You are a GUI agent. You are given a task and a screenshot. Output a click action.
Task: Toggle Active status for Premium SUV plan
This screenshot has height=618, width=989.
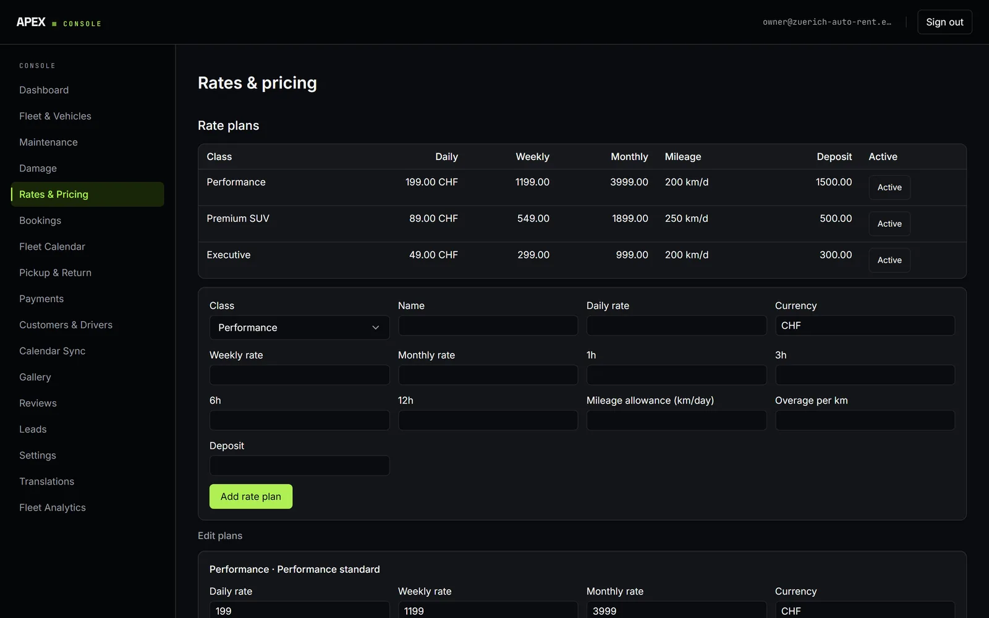pos(889,224)
